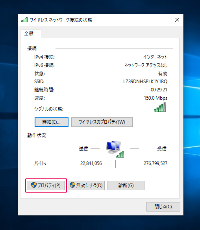200x230 pixels.
Task: Click the 接続 section heading
Action: [x=32, y=48]
